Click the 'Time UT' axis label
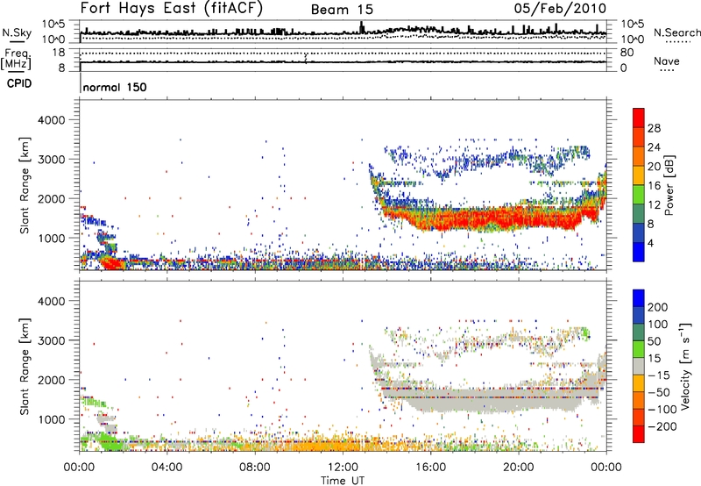Screen dimensions: 701x486 click(343, 481)
